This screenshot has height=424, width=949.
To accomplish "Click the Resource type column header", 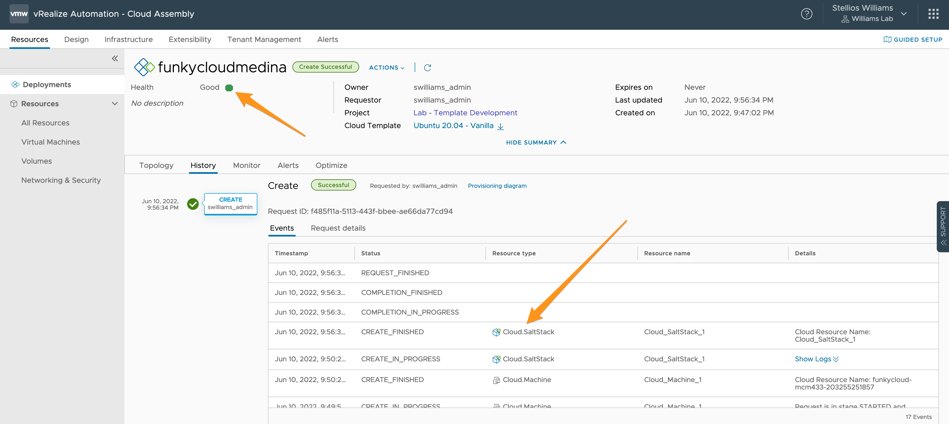I will (x=514, y=253).
